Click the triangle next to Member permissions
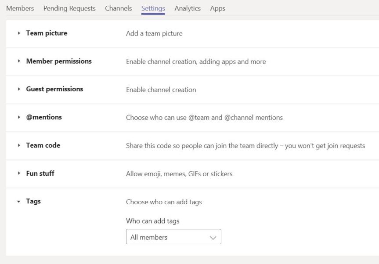The width and height of the screenshot is (379, 264). click(x=18, y=61)
